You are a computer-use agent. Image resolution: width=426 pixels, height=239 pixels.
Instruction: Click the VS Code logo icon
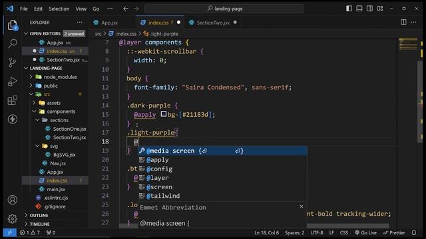pos(10,9)
